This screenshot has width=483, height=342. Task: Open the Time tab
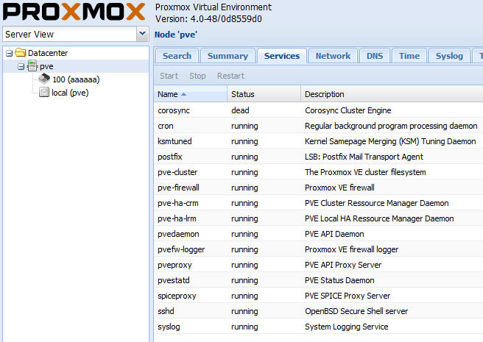[x=409, y=56]
